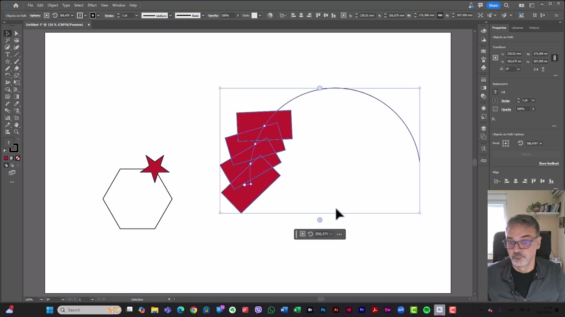
Task: Open the Uniform stroke profile dropdown
Action: (x=170, y=15)
